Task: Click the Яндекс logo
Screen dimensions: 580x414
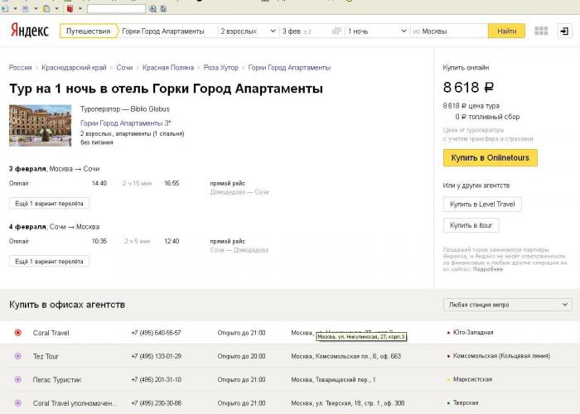Action: (x=30, y=31)
